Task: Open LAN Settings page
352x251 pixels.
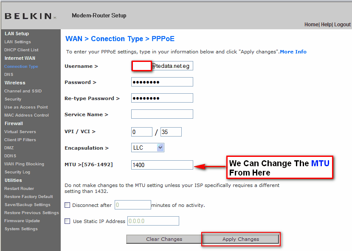Action: point(17,42)
